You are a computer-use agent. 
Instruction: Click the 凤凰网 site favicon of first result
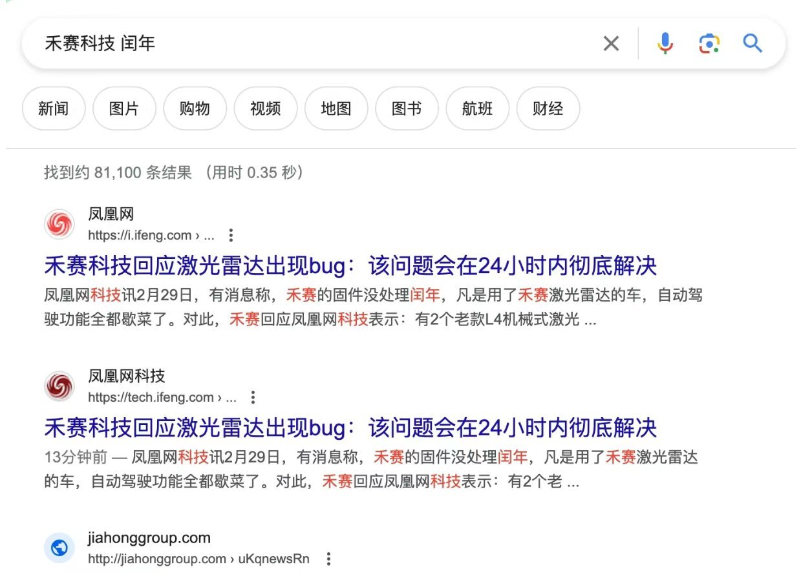point(59,224)
